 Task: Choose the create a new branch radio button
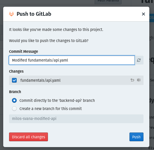coord(14,109)
